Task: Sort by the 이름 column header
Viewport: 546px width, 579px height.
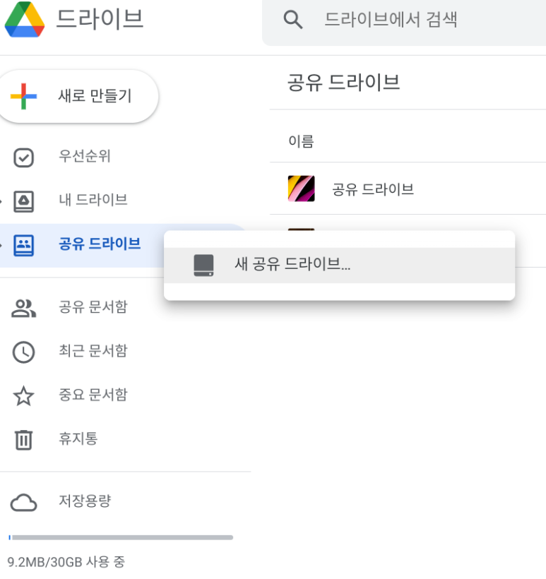Action: click(x=301, y=141)
